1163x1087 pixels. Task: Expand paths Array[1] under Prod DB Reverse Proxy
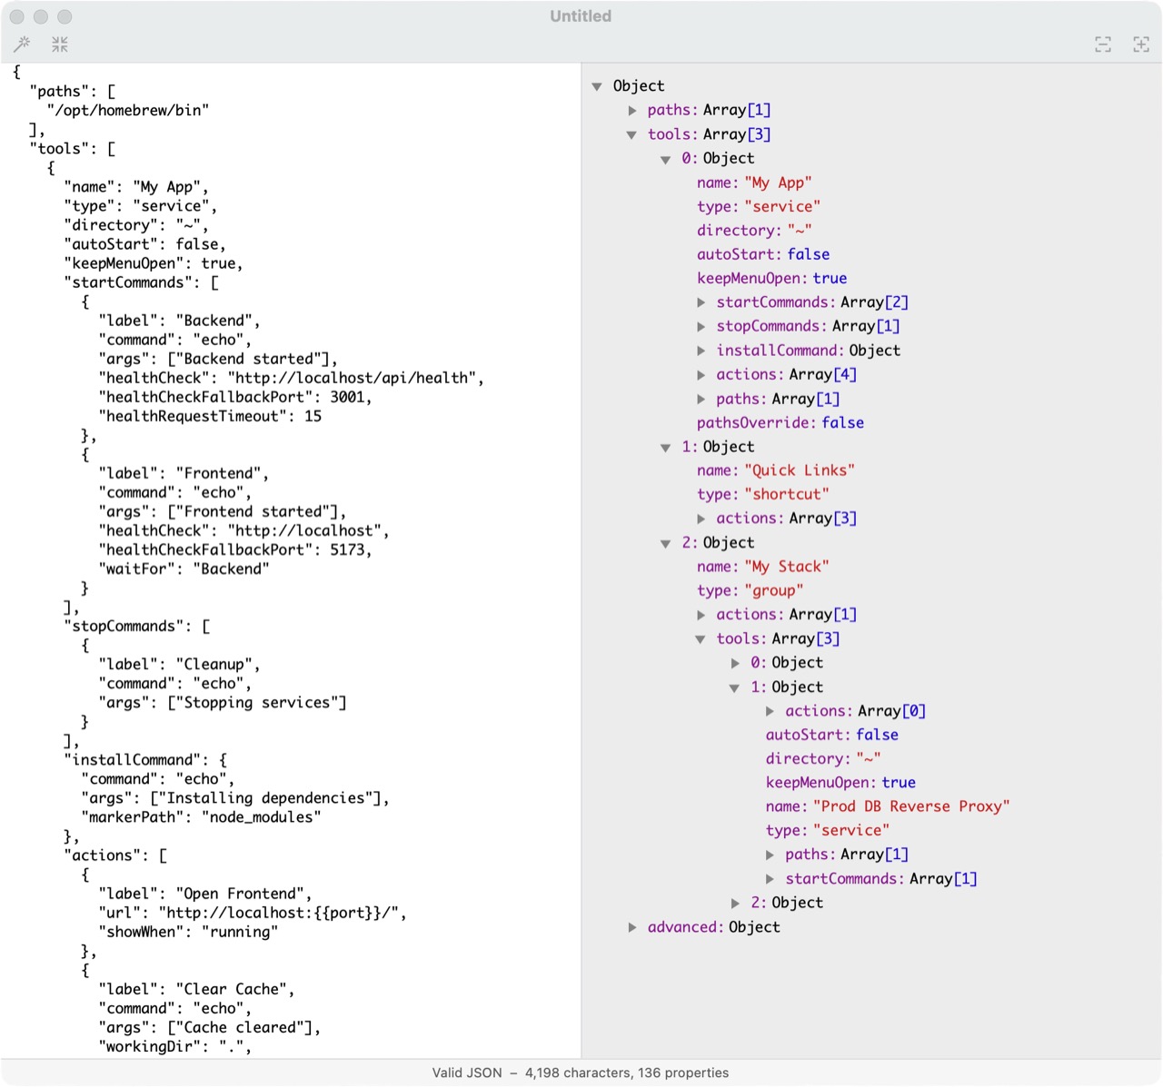[770, 855]
